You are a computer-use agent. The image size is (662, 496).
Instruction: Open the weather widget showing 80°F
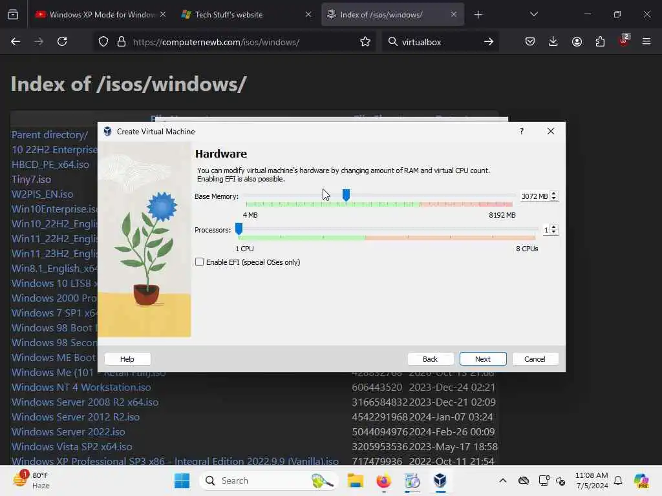pyautogui.click(x=31, y=480)
